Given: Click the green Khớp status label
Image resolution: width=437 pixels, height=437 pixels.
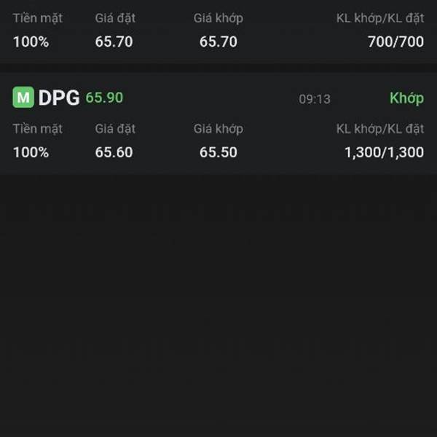Looking at the screenshot, I should coord(407,98).
